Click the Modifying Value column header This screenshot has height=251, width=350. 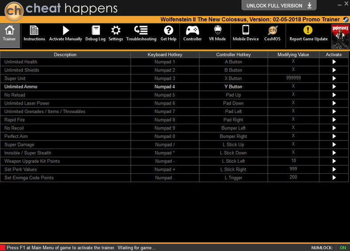293,55
